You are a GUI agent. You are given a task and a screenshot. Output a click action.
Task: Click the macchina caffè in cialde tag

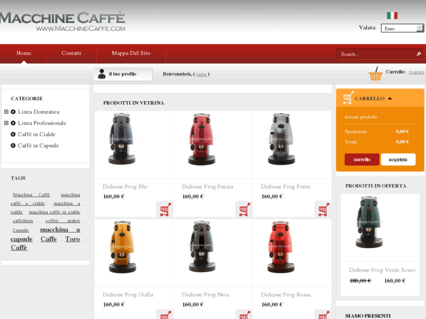tap(54, 212)
